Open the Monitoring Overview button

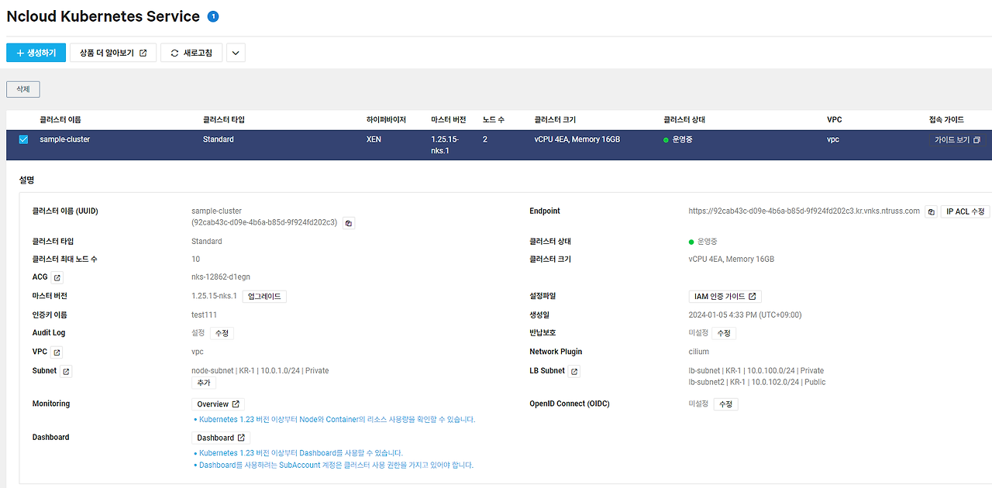(x=219, y=404)
